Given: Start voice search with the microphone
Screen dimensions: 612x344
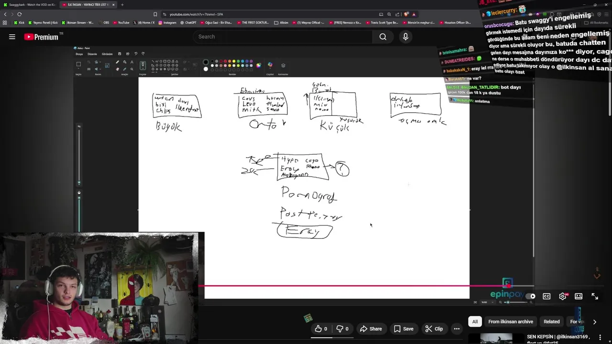Looking at the screenshot, I should (405, 36).
